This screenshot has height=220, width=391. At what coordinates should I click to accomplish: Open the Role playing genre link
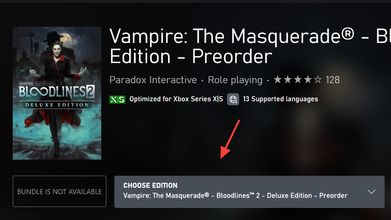click(235, 80)
